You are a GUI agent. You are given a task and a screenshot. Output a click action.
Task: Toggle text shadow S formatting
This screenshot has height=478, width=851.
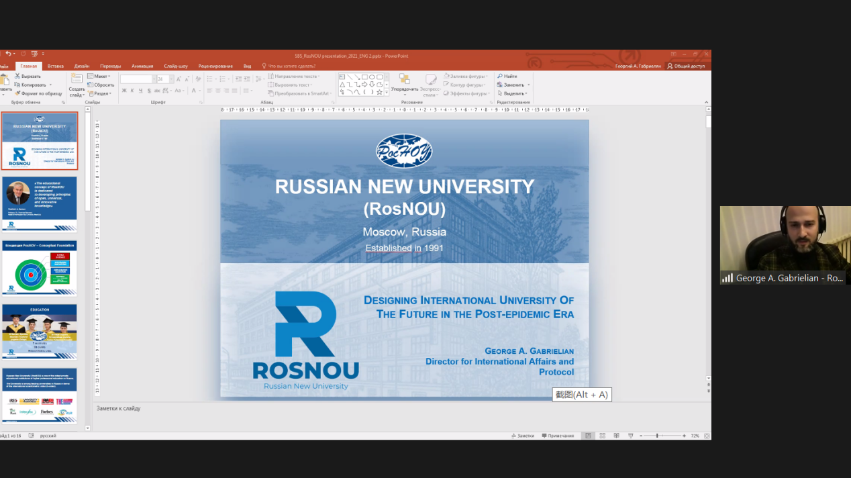coord(149,91)
